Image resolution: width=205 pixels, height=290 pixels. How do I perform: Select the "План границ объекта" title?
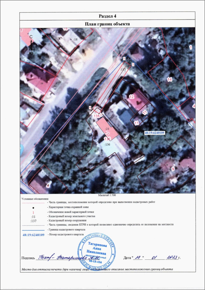(107, 24)
